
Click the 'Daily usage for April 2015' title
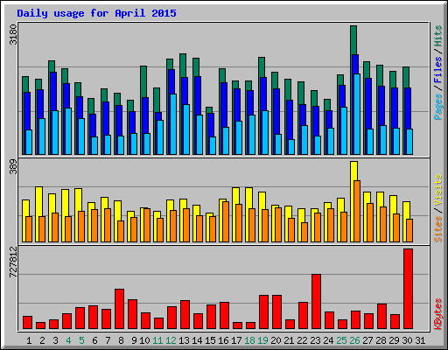(x=96, y=13)
